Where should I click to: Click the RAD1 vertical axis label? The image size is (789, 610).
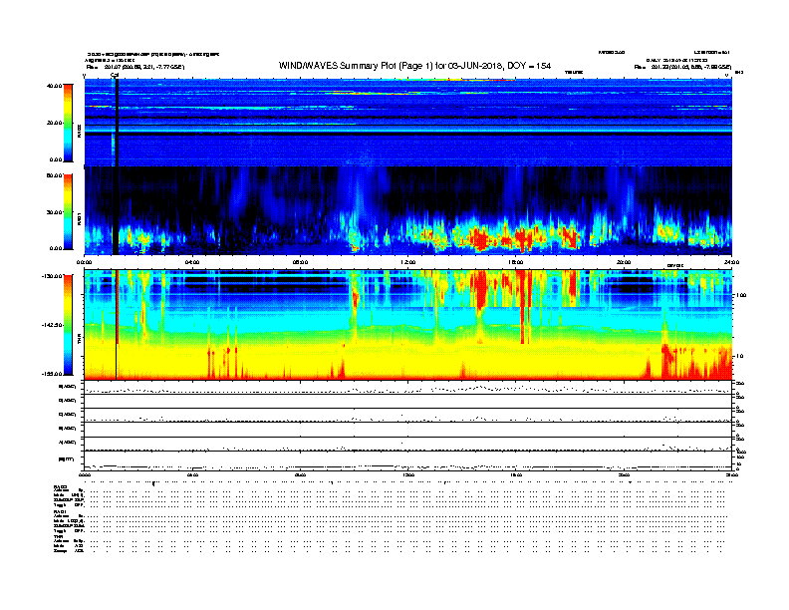pos(80,219)
